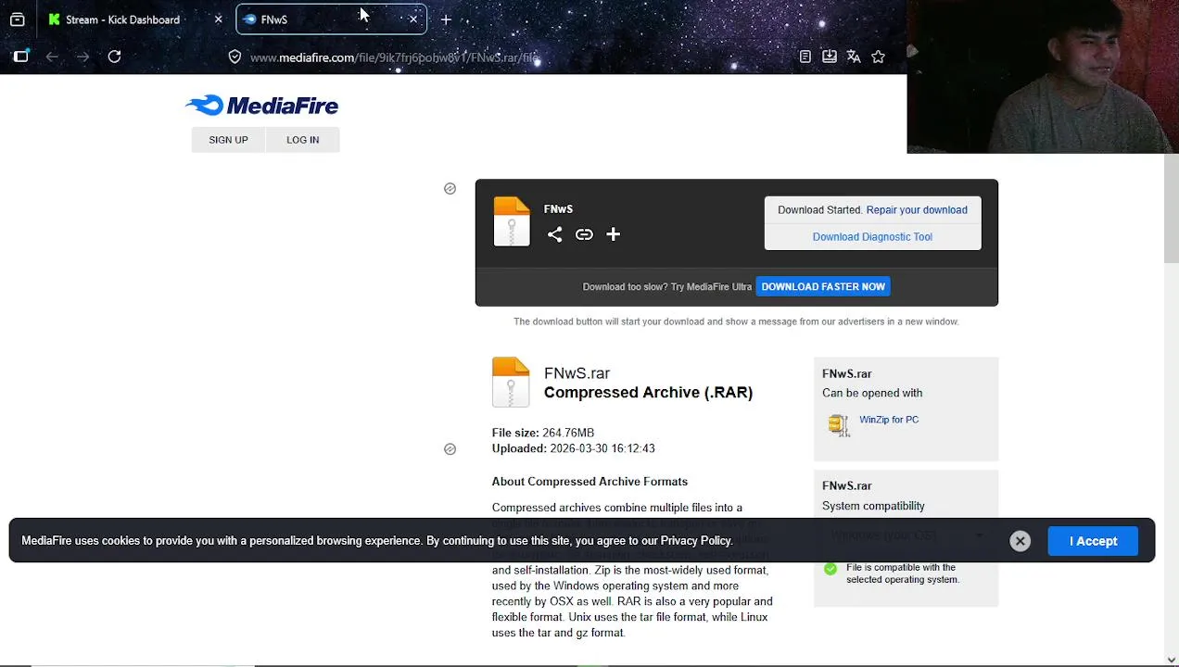This screenshot has width=1179, height=667.
Task: Close the FNwS tab
Action: tap(413, 19)
